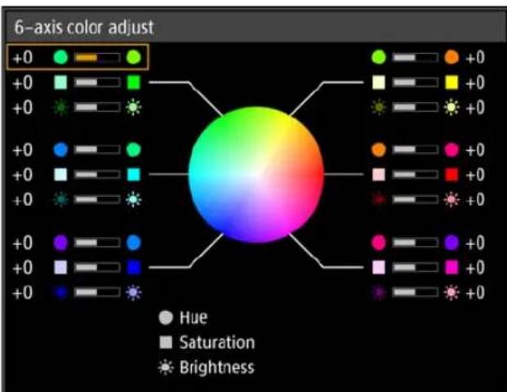The height and width of the screenshot is (392, 507).
Task: Select the red saturation slider
Action: tap(416, 175)
